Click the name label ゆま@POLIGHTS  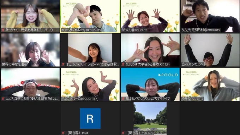(x=193, y=99)
